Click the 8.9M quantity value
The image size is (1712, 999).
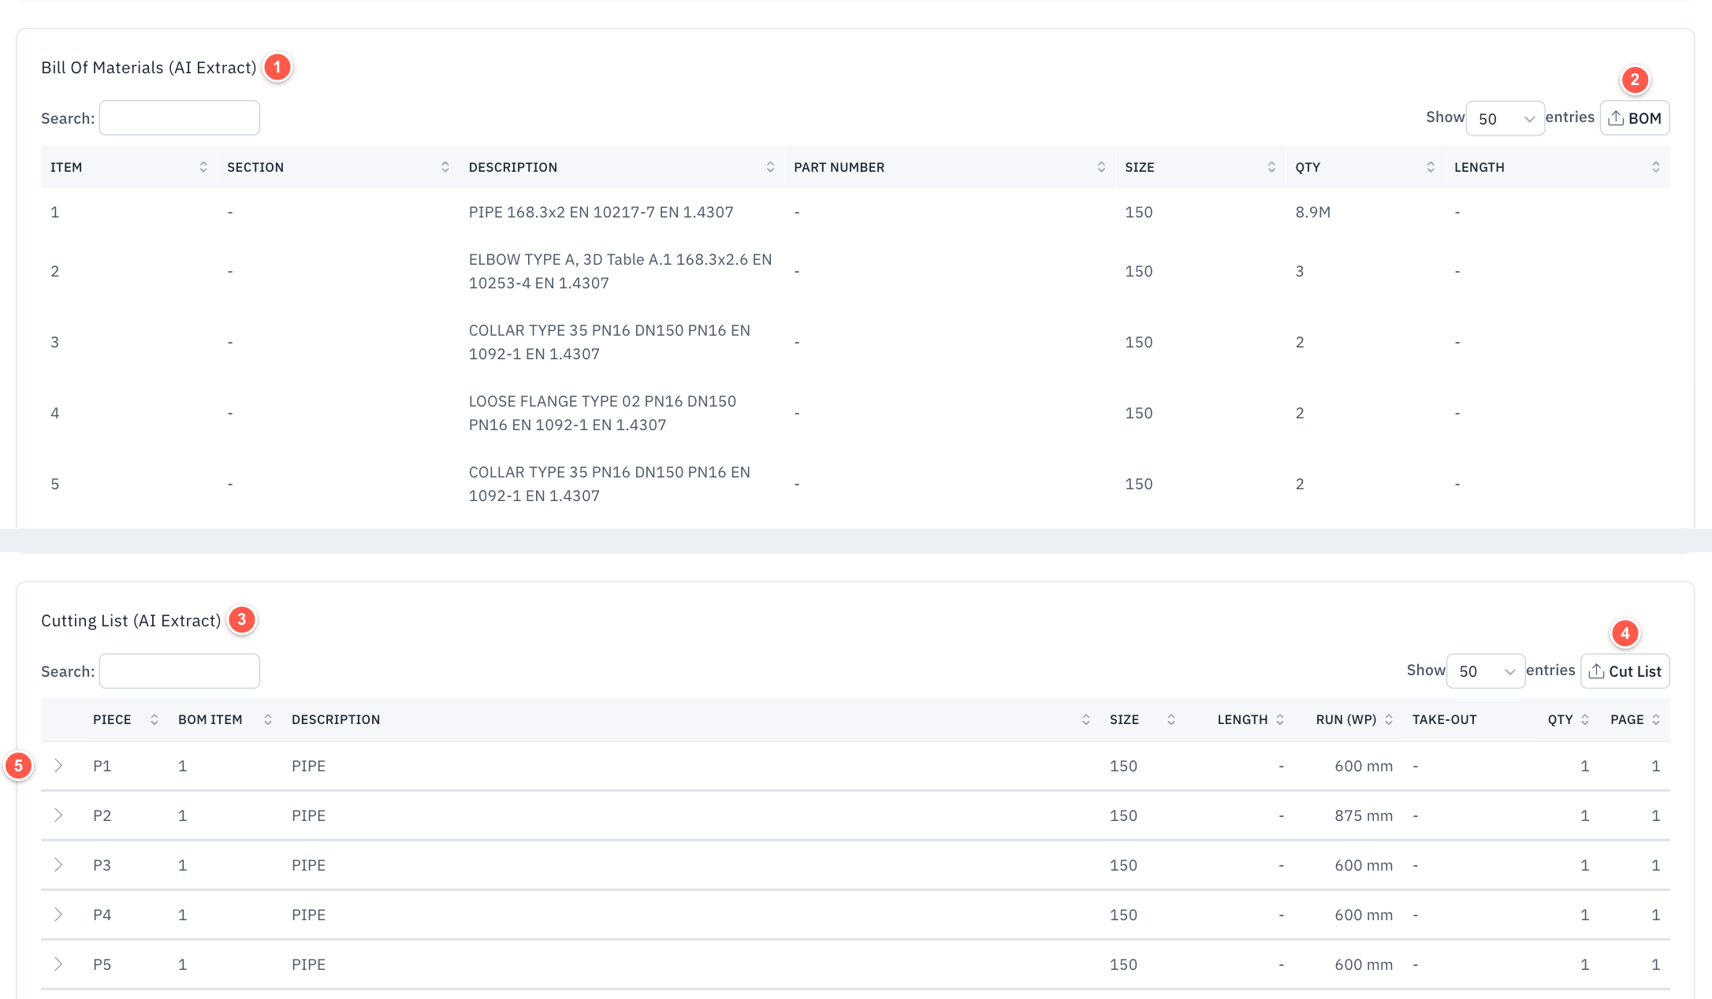[x=1312, y=212]
